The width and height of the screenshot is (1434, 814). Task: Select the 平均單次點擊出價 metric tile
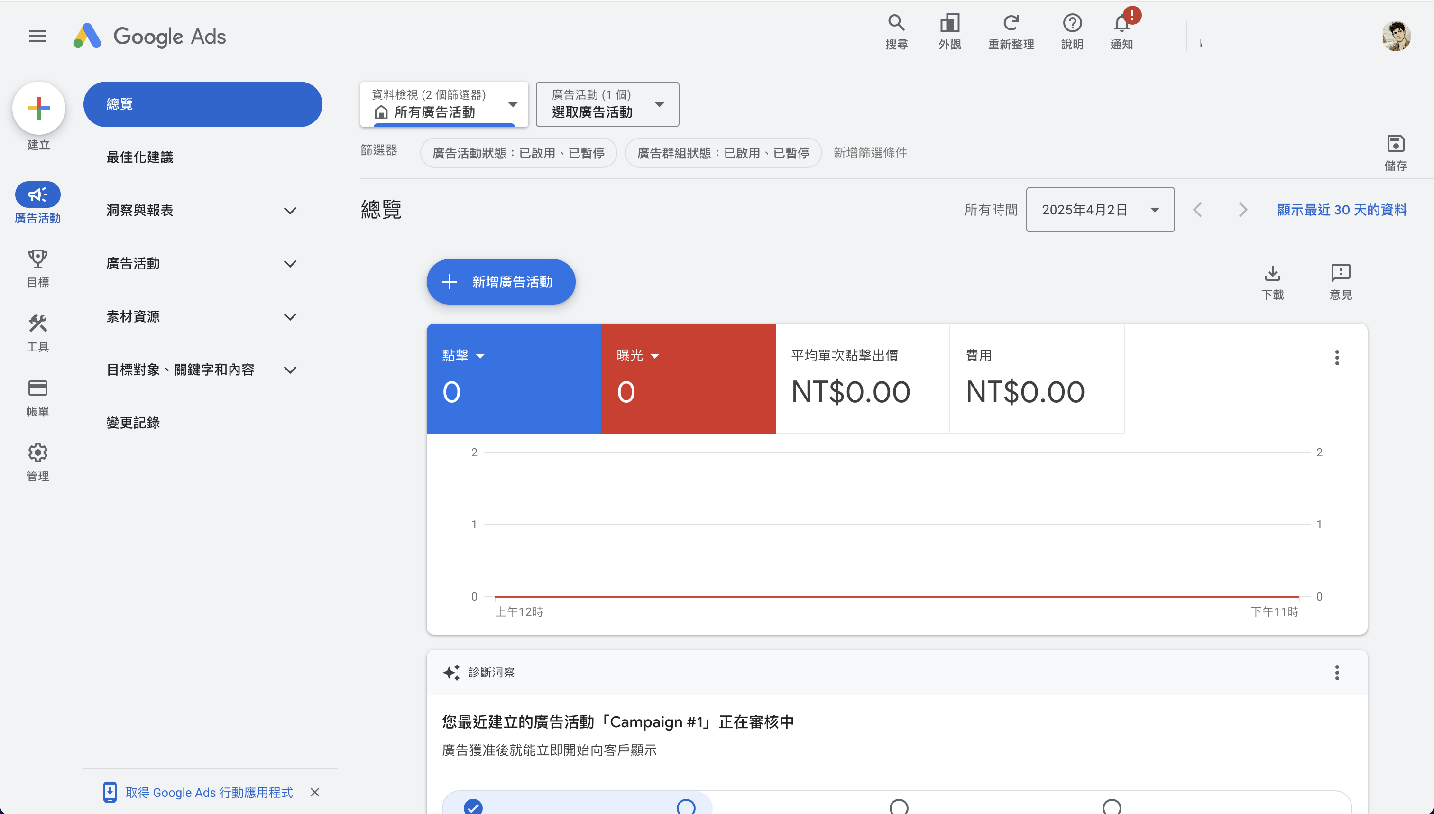(862, 379)
